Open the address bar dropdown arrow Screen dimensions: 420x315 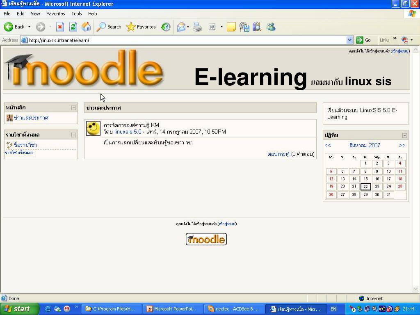(349, 40)
